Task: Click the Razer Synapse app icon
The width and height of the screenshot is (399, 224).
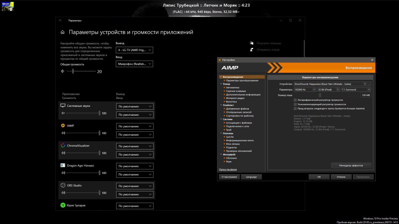Action: (x=63, y=205)
